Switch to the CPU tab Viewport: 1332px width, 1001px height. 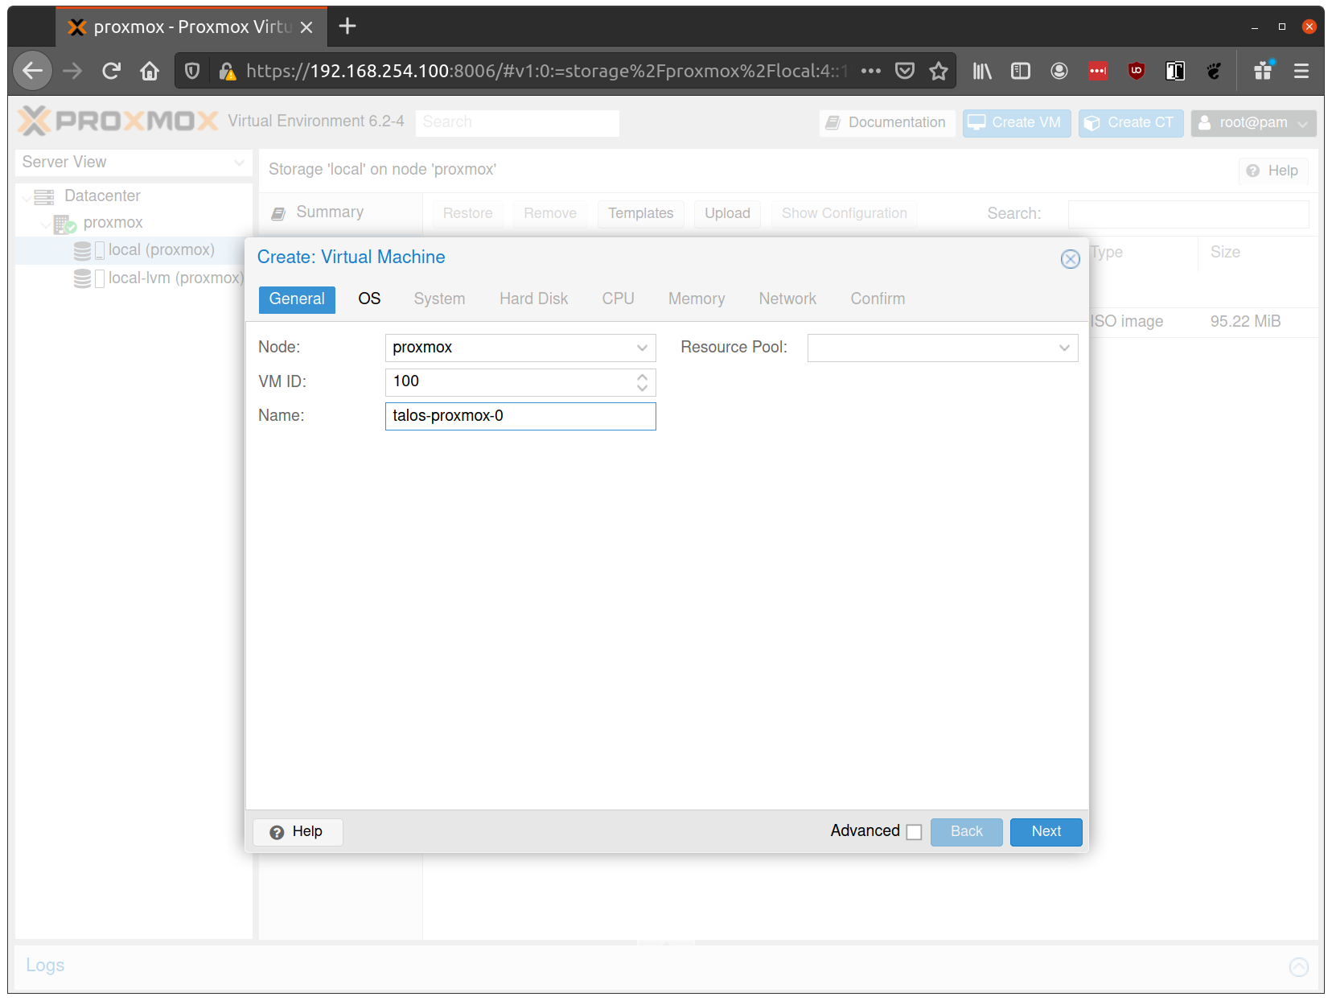(618, 299)
